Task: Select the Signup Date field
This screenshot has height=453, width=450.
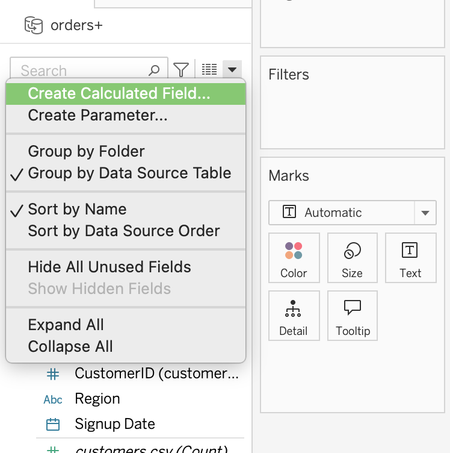Action: (x=114, y=424)
